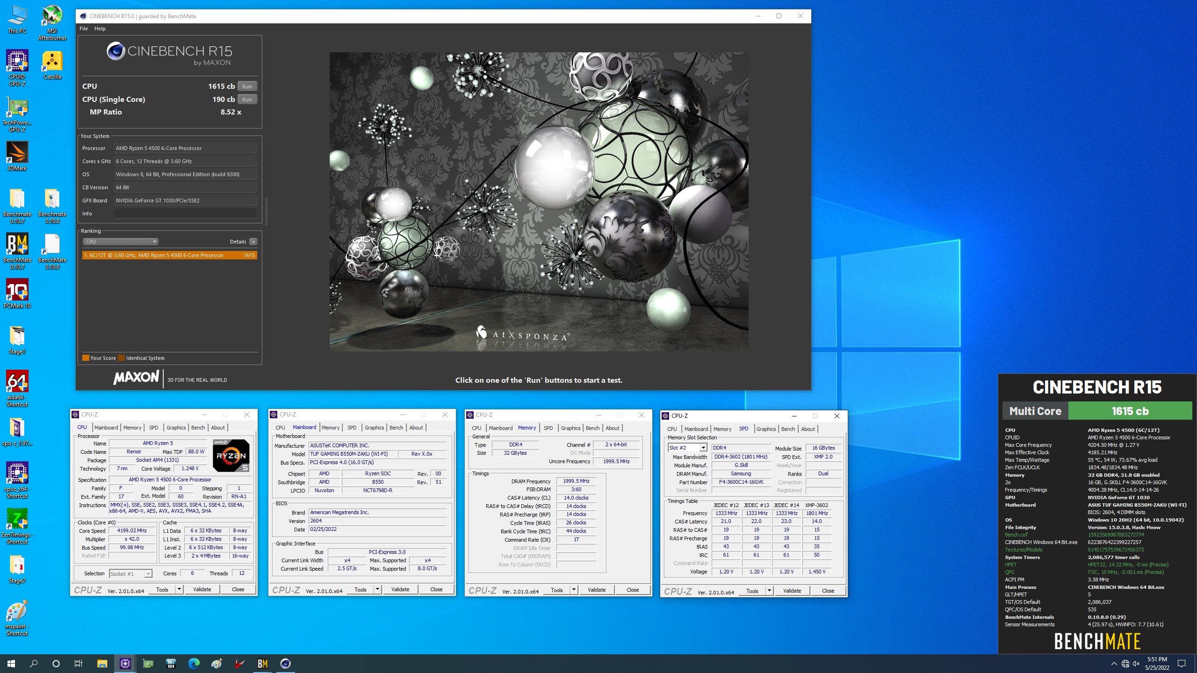Run the CPU multi-core test
This screenshot has width=1197, height=673.
point(247,86)
